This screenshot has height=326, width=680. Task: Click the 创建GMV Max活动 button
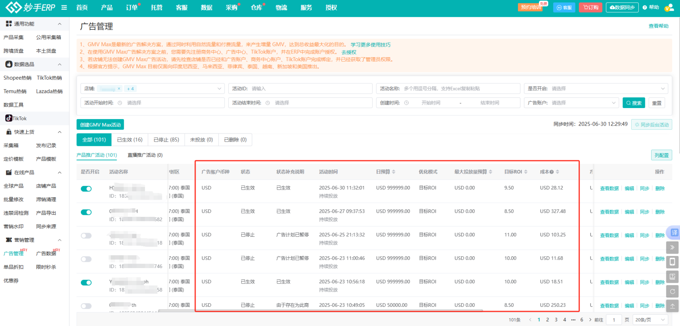click(x=100, y=125)
